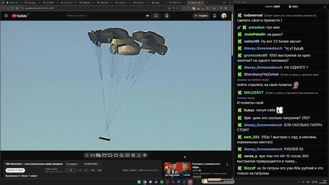Open the Windows Start menu
The height and width of the screenshot is (185, 329).
click(x=139, y=182)
